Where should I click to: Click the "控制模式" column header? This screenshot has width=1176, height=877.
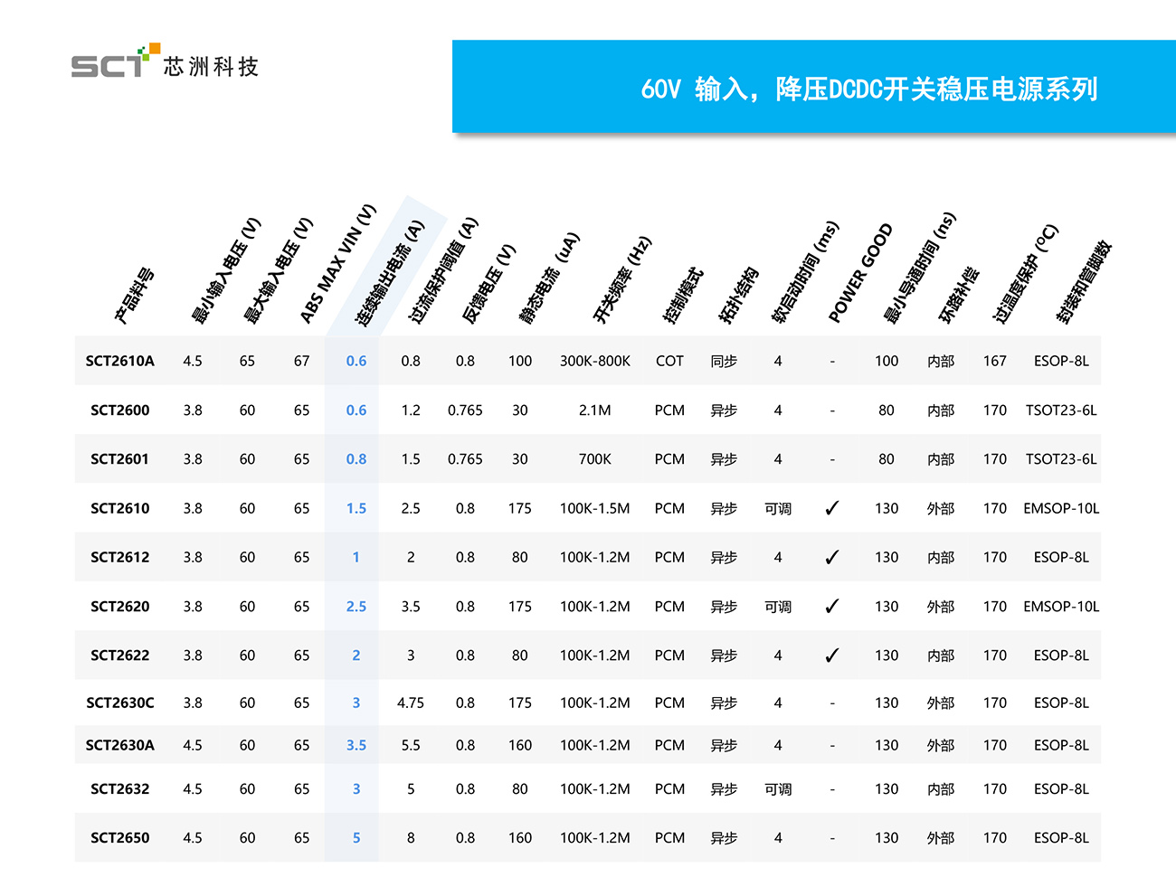click(x=683, y=296)
